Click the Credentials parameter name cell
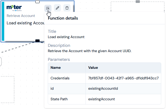 (67, 78)
